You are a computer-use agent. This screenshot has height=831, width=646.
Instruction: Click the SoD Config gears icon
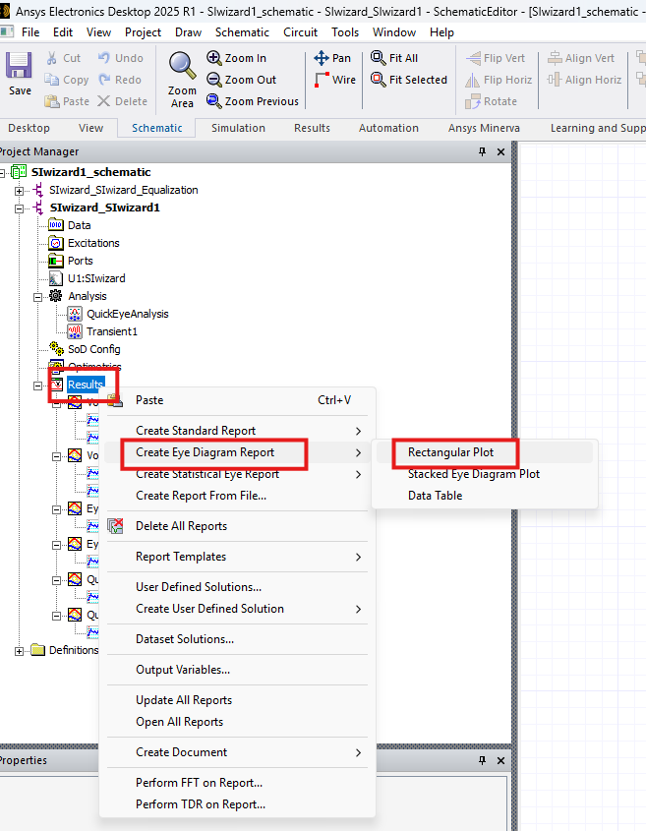pos(56,349)
